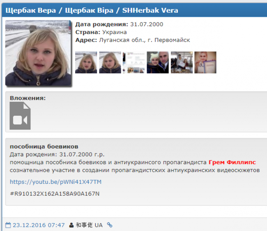Click the chain permalink icon
This screenshot has width=267, height=231.
click(x=110, y=225)
